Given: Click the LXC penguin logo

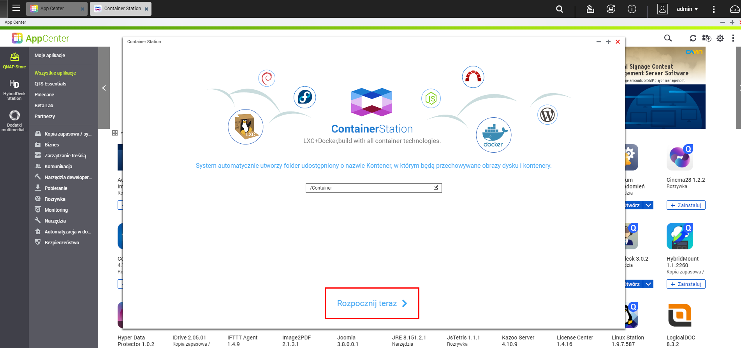Looking at the screenshot, I should [x=246, y=127].
